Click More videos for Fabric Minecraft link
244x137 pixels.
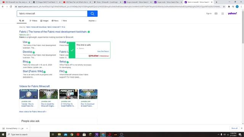point(33,112)
